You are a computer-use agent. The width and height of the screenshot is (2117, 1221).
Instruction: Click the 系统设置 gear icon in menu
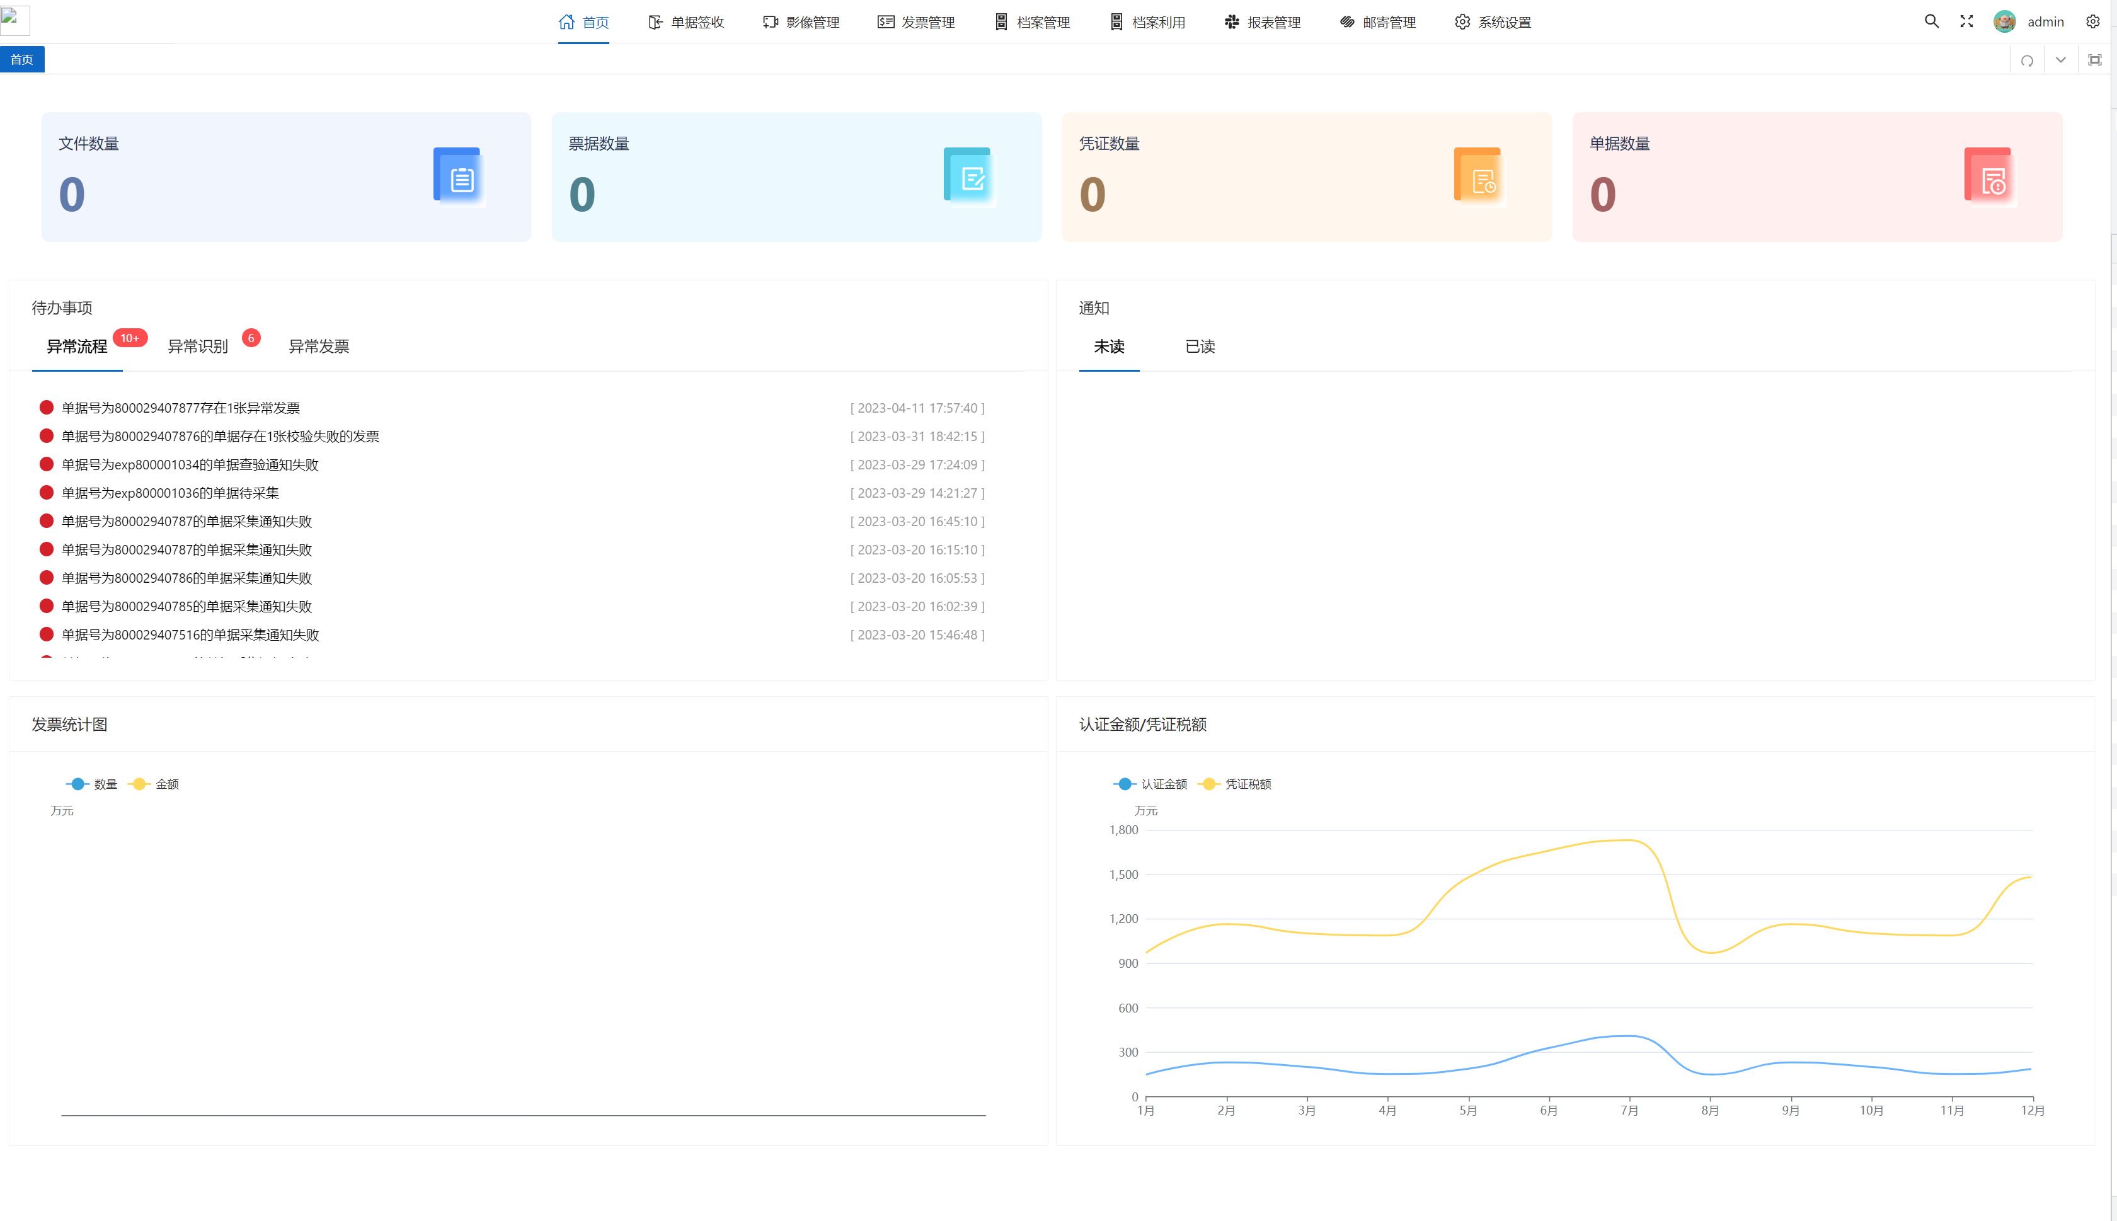[x=1462, y=22]
